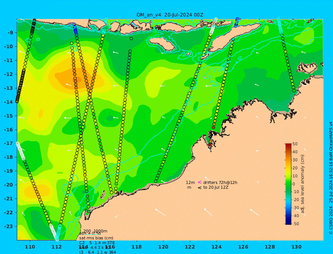Click the dark red observation circle near 17°S 123.5°E
The width and height of the screenshot is (333, 254).
pos(210,145)
